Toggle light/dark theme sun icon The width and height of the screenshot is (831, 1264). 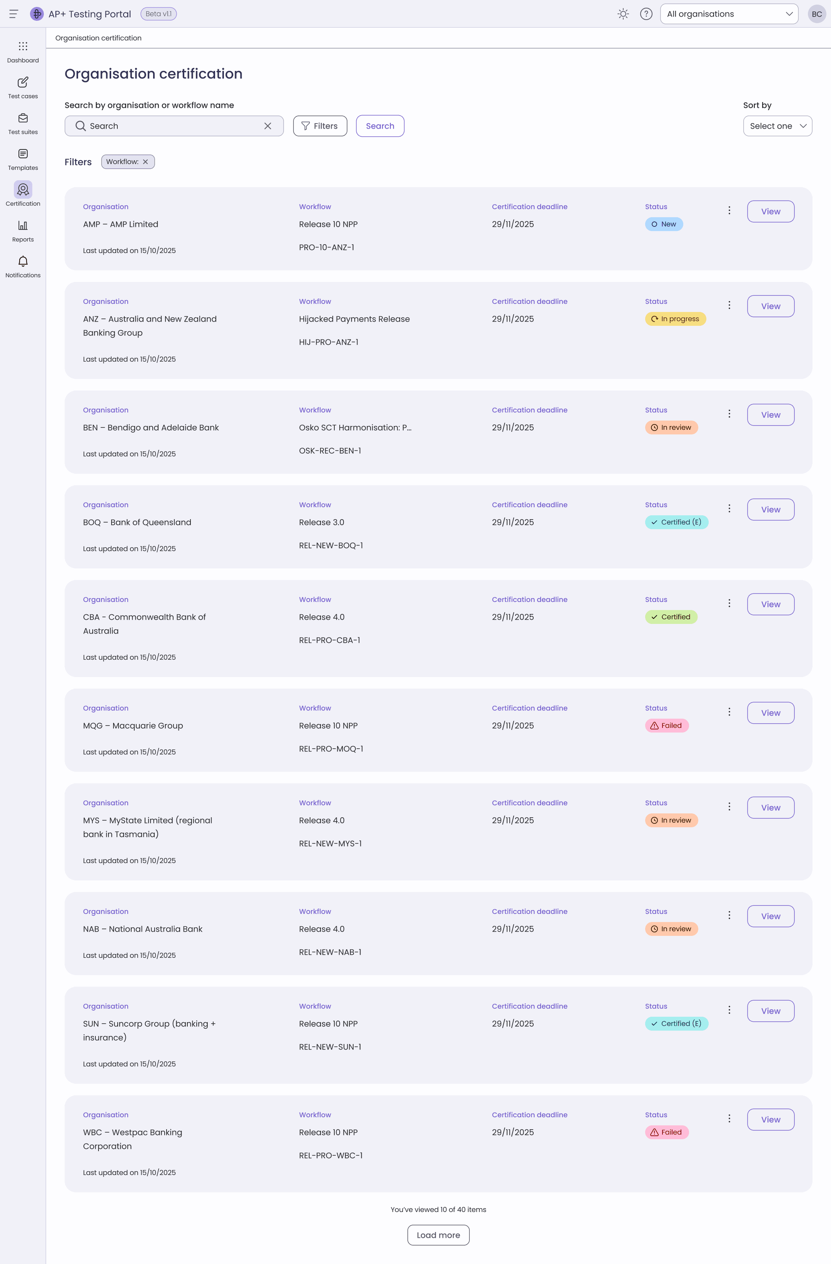[x=624, y=14]
